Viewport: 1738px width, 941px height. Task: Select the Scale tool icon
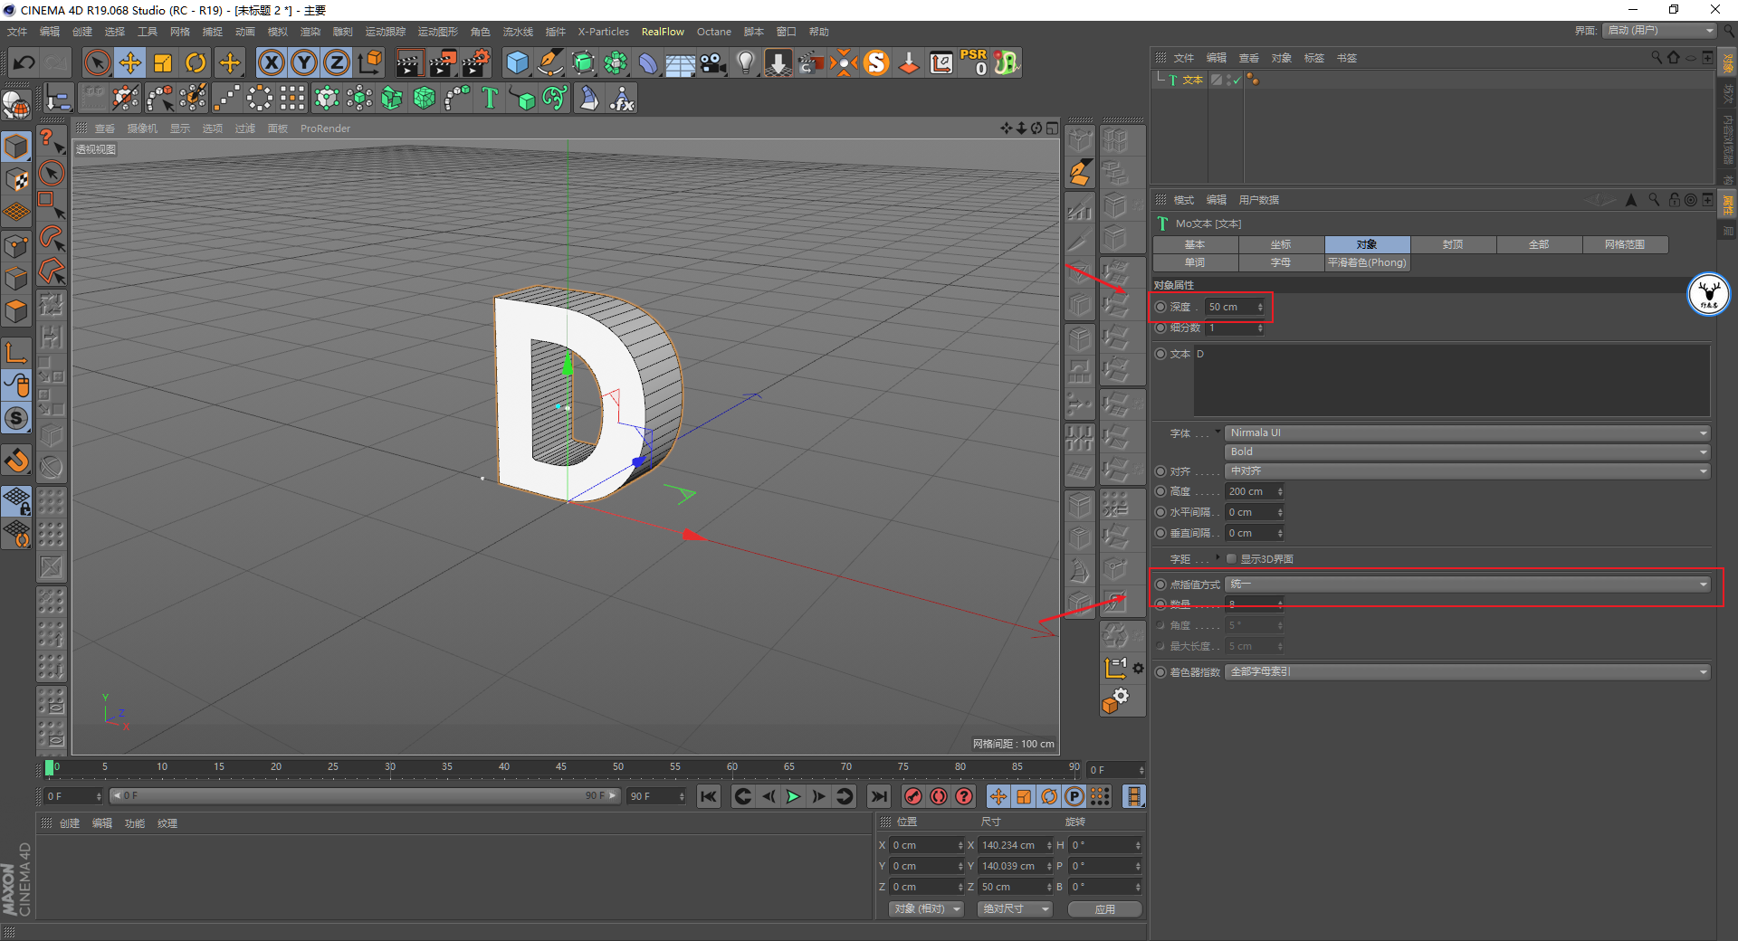click(163, 62)
